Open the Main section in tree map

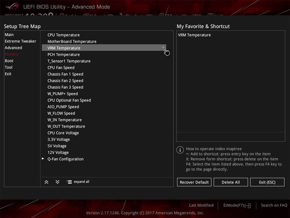pyautogui.click(x=9, y=35)
